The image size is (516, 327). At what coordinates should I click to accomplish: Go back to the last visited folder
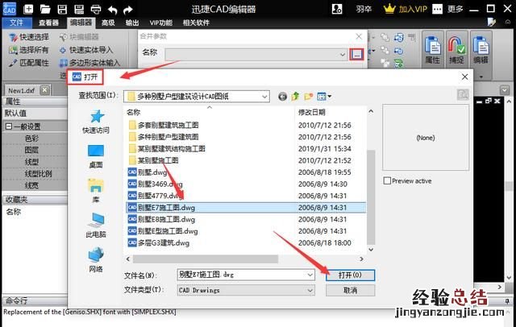coord(282,97)
